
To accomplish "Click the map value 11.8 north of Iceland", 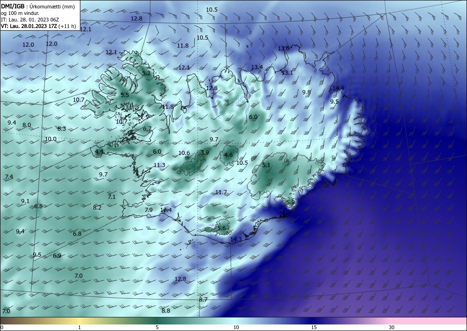I will [183, 46].
